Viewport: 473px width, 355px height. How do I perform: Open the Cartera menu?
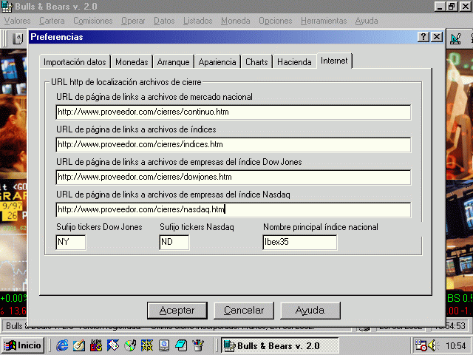coord(52,21)
